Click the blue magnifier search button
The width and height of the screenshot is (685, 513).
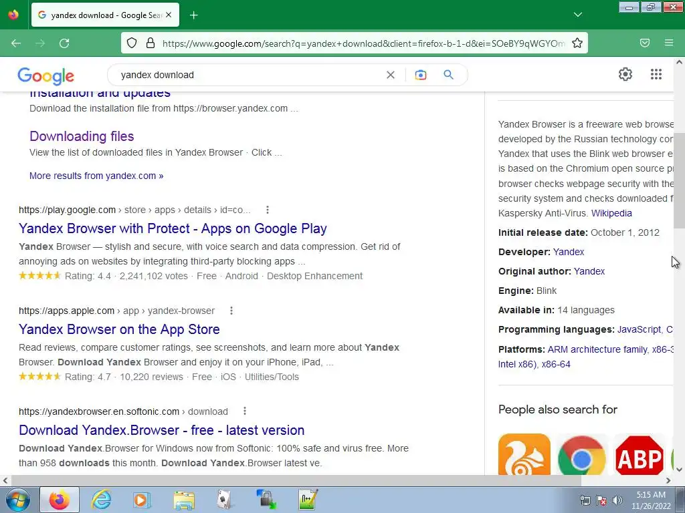(448, 75)
